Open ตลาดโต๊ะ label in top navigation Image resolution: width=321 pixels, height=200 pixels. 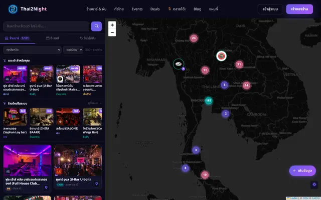180,9
